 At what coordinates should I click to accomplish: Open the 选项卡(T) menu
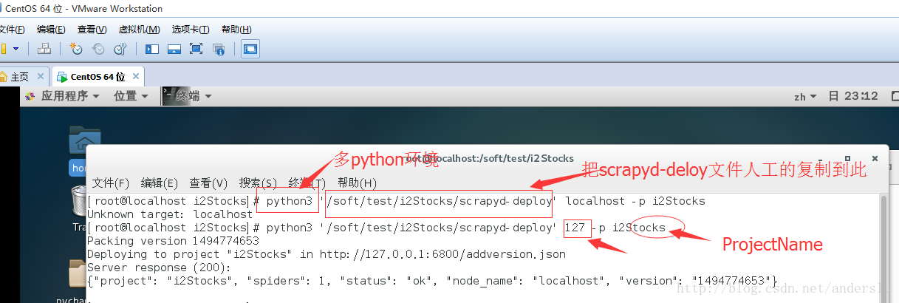(191, 30)
